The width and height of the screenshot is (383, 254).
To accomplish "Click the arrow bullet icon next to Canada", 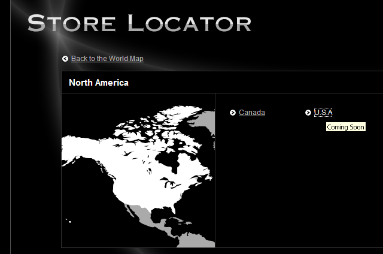I will (233, 113).
